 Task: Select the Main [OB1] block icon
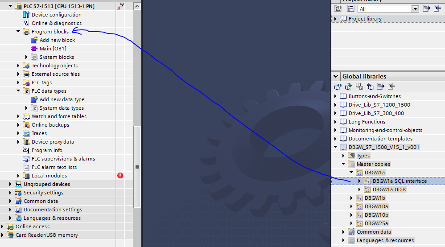[x=34, y=49]
